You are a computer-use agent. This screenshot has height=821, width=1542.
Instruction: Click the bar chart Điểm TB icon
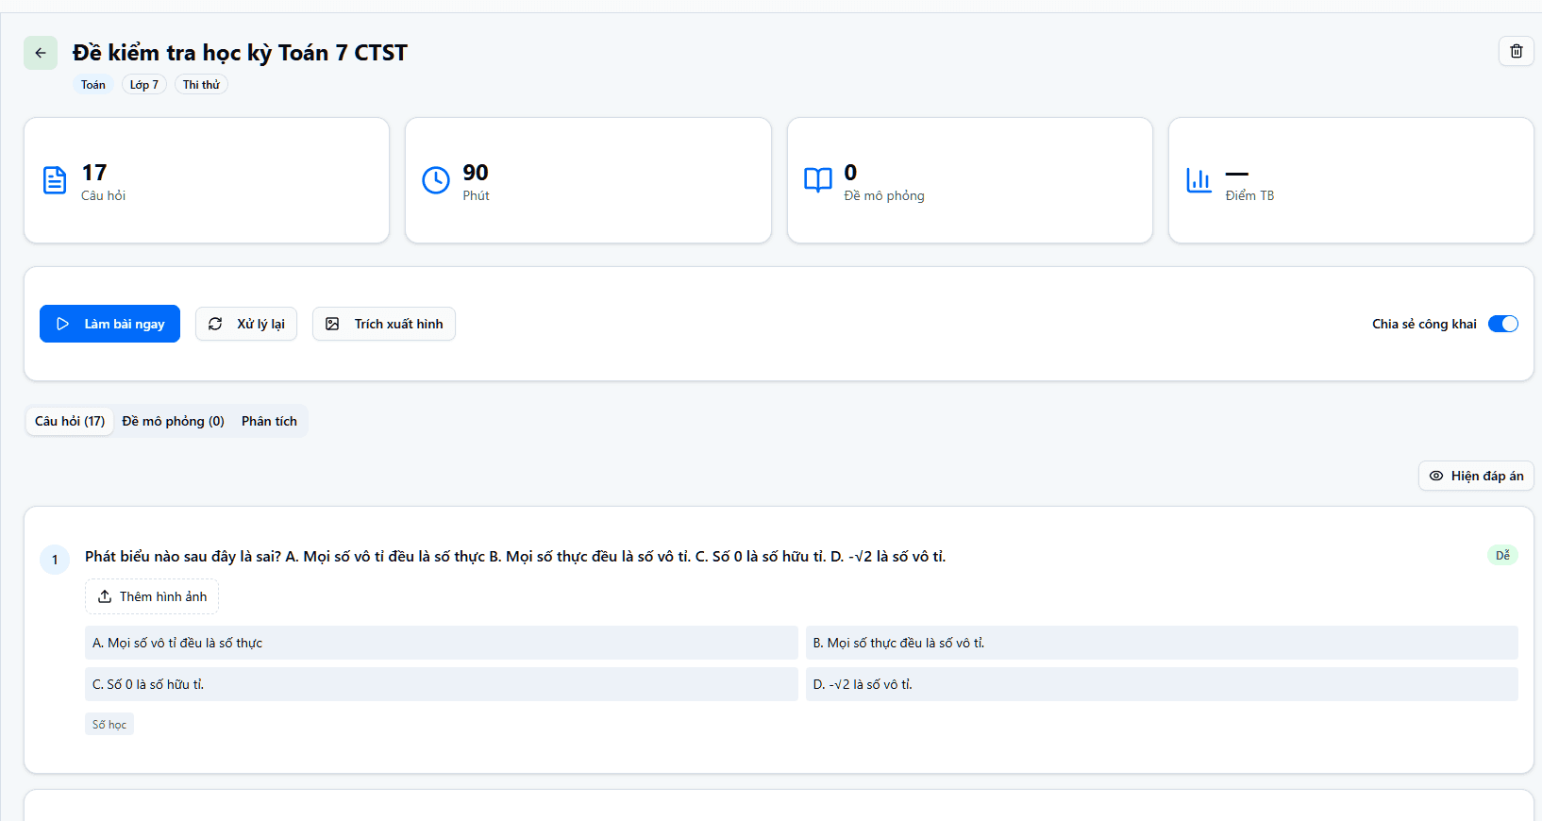tap(1198, 180)
